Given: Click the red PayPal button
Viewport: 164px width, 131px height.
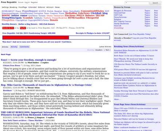Looking at the screenshot, I should [x=23, y=28].
